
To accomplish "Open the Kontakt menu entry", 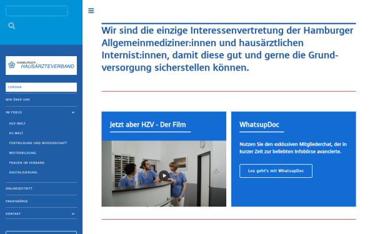I will click(x=13, y=213).
